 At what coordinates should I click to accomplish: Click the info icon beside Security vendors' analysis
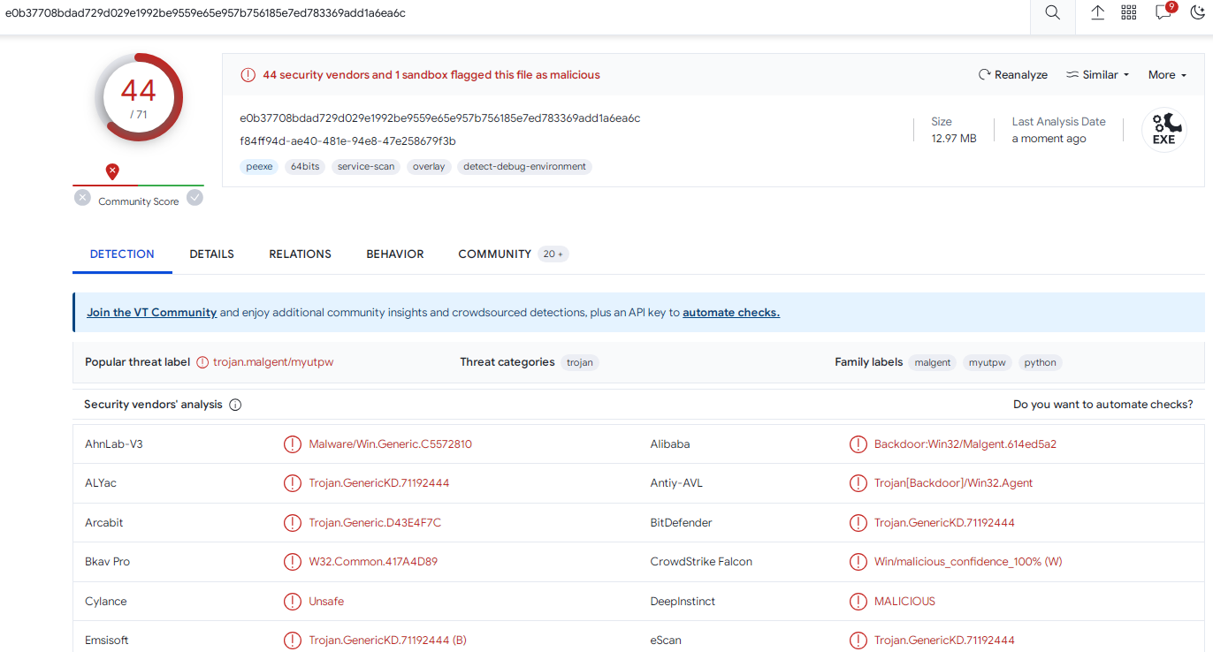(235, 405)
